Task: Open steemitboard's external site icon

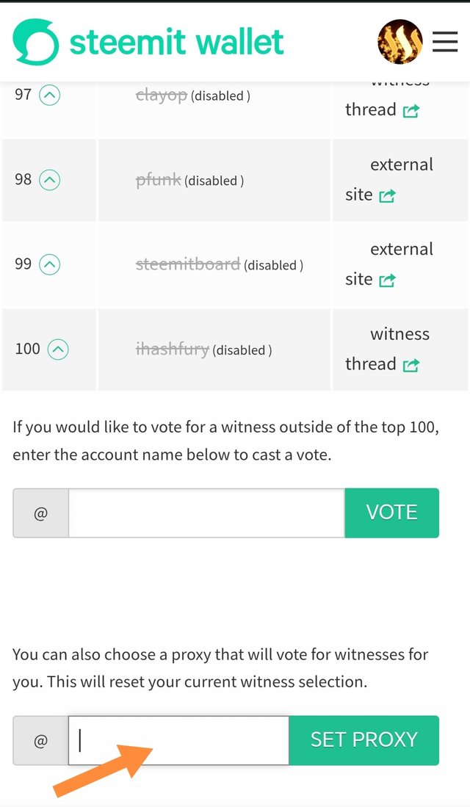Action: tap(387, 280)
